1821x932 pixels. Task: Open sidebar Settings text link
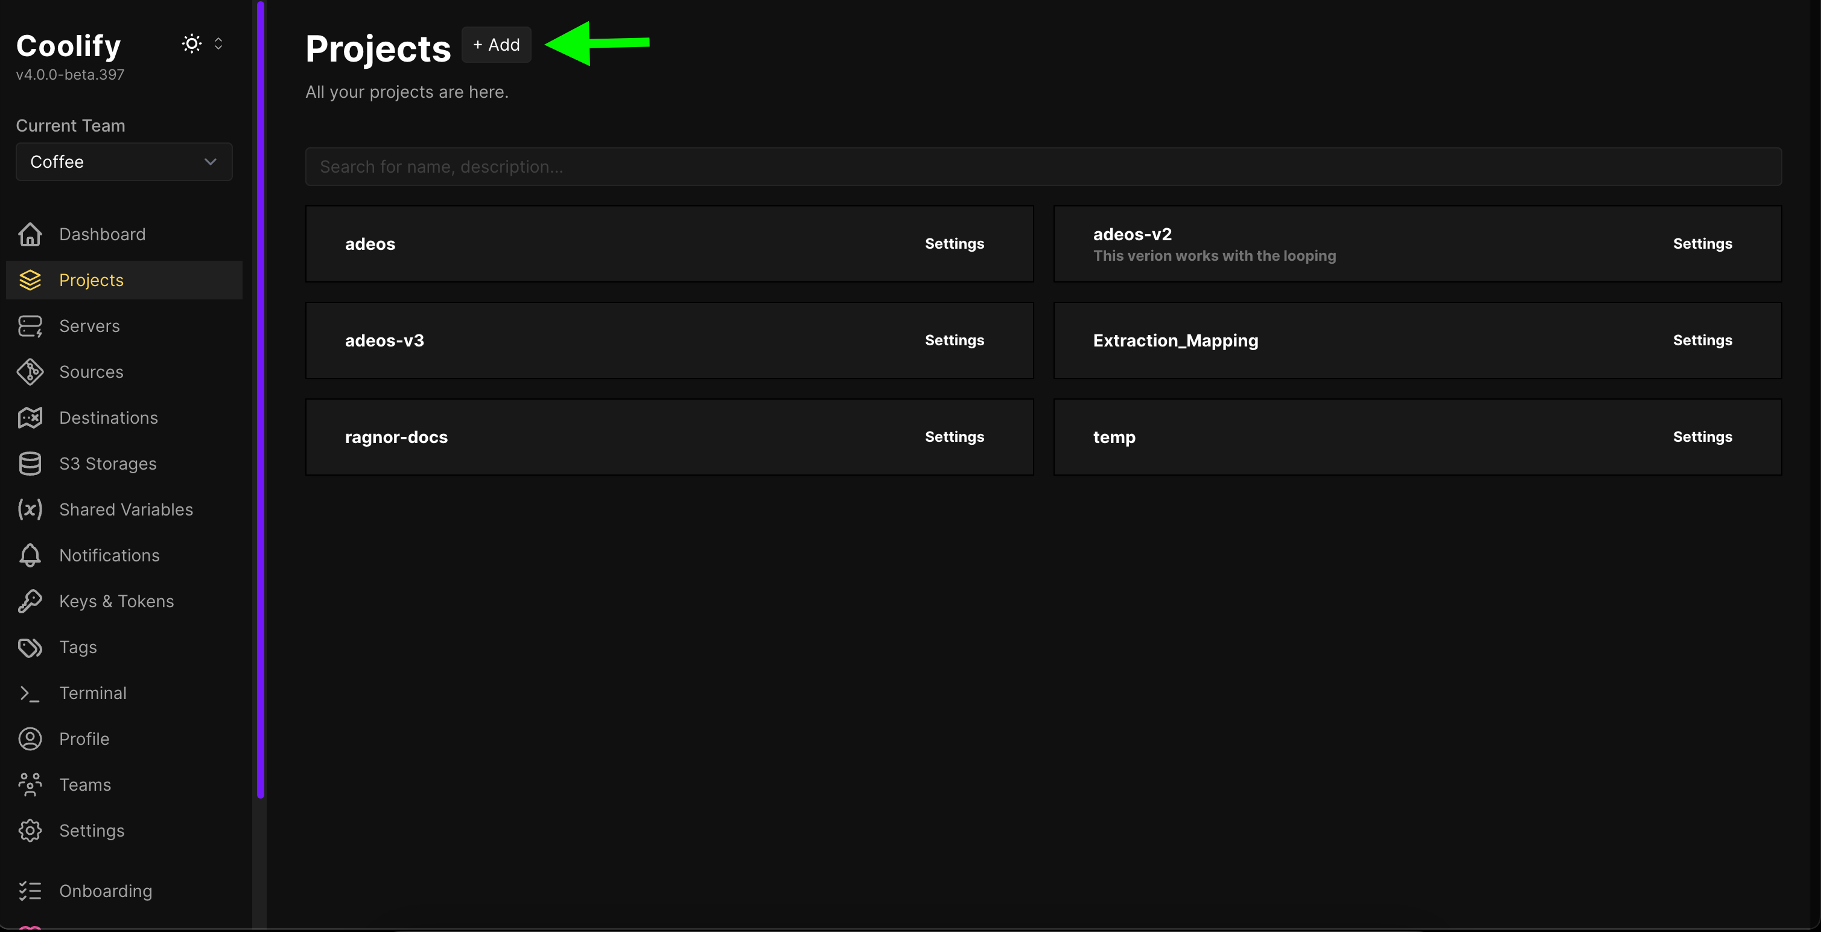(x=92, y=831)
